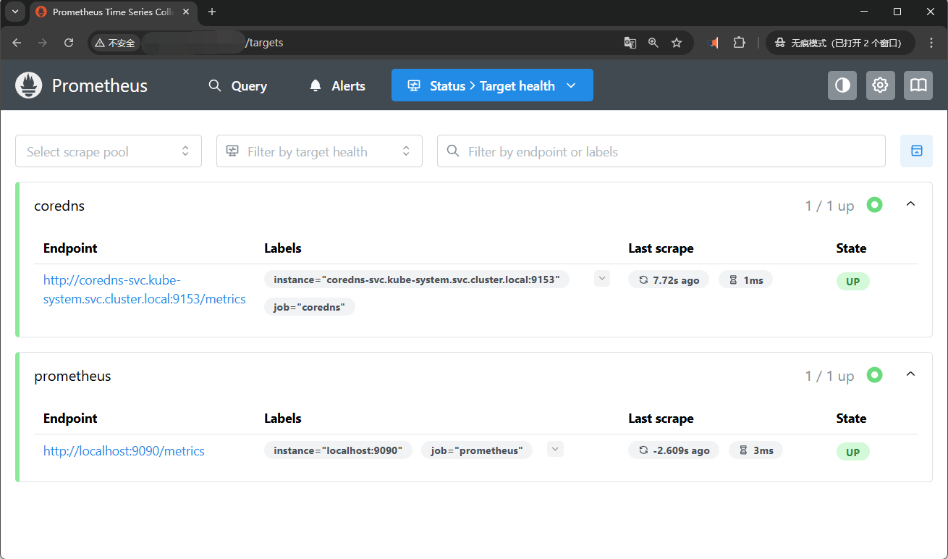Click the incognito mode indicator button
The width and height of the screenshot is (948, 559).
(840, 43)
